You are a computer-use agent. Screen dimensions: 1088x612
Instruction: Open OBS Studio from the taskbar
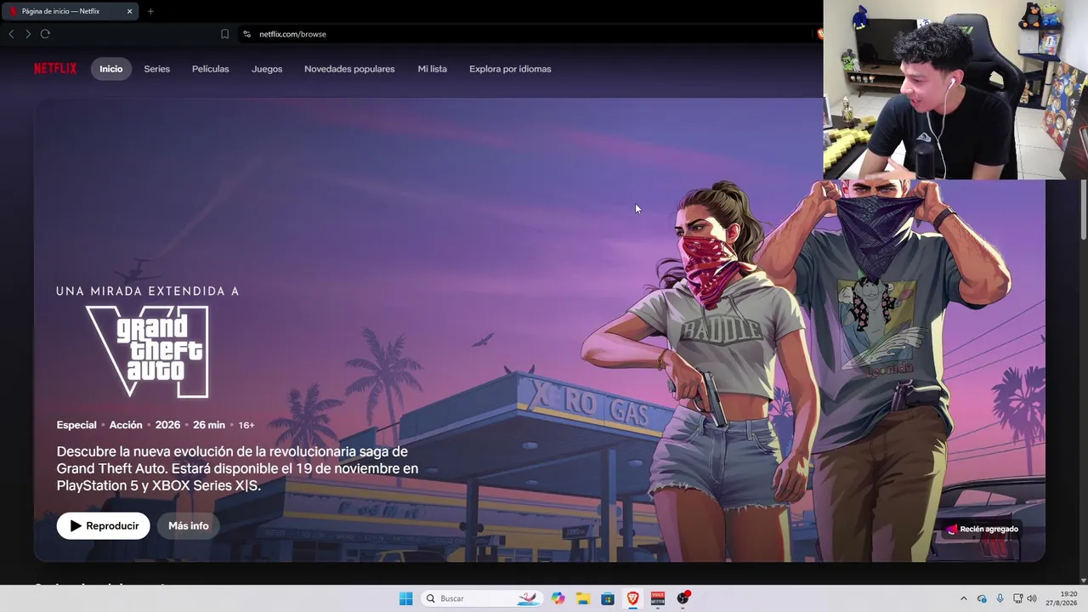click(x=683, y=598)
